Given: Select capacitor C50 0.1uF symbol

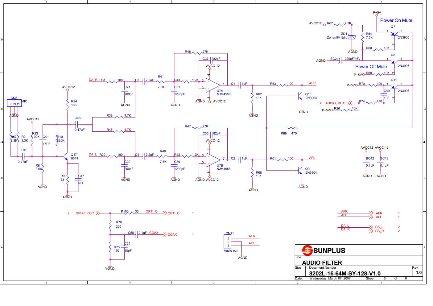Looking at the screenshot, I should (137, 234).
